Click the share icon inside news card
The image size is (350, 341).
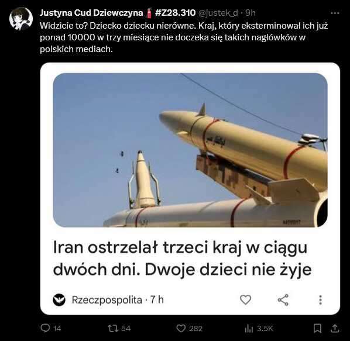point(283,299)
